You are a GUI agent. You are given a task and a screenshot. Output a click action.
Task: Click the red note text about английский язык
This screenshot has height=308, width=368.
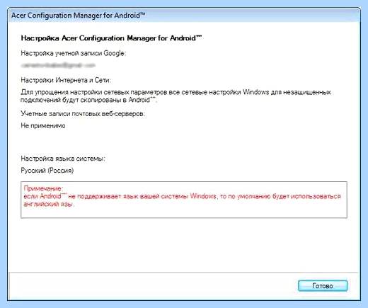coord(182,200)
